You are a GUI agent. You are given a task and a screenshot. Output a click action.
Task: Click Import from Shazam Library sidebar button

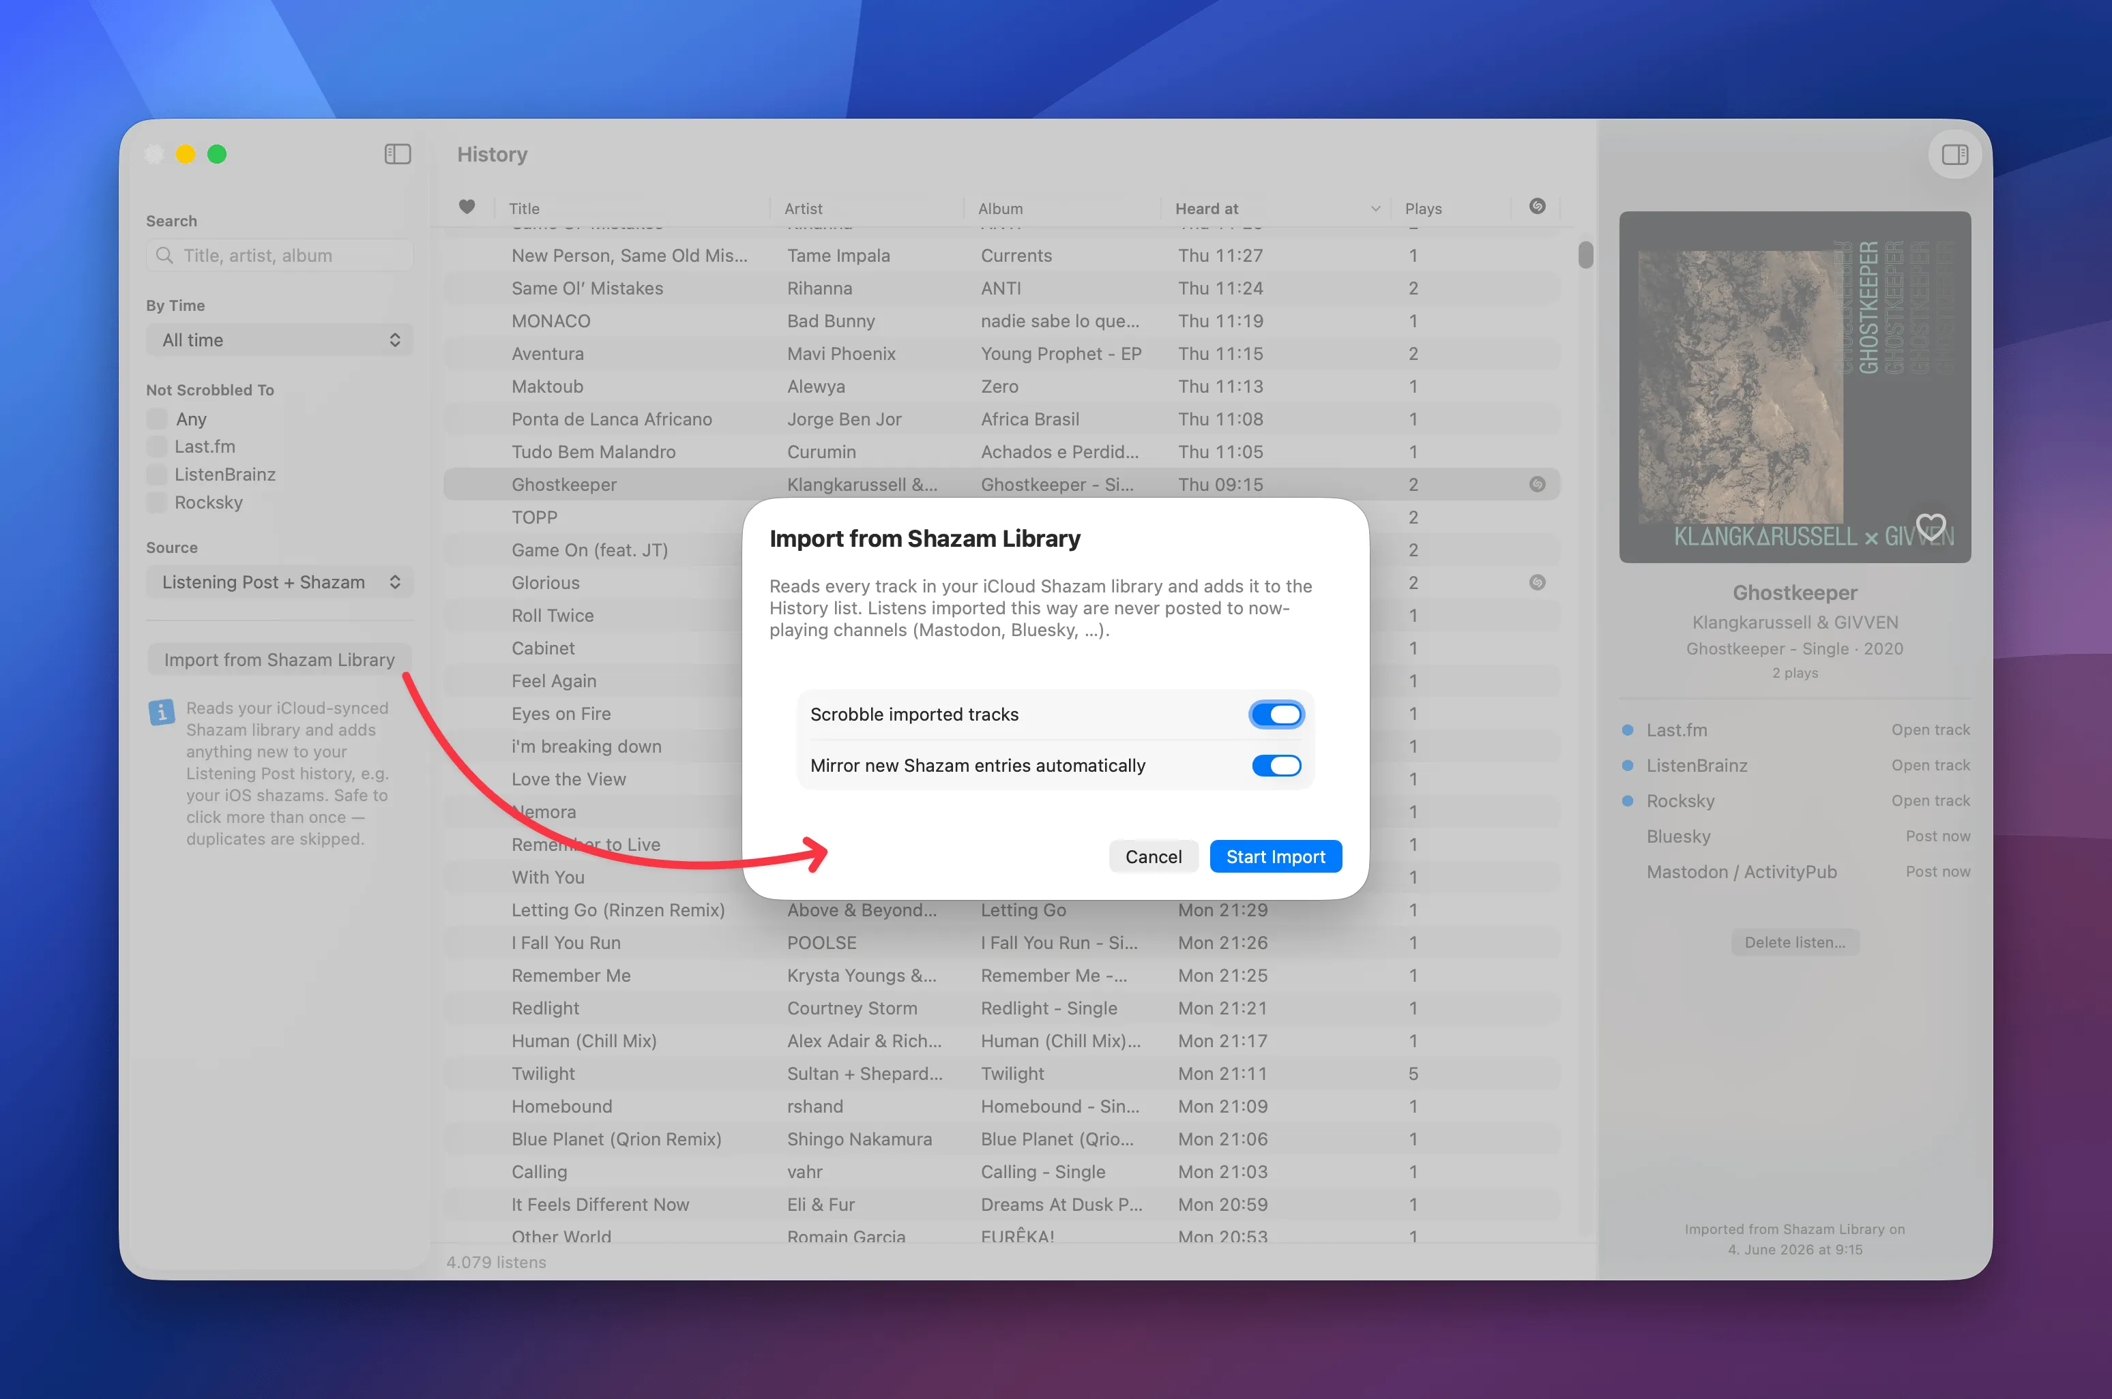(x=280, y=660)
